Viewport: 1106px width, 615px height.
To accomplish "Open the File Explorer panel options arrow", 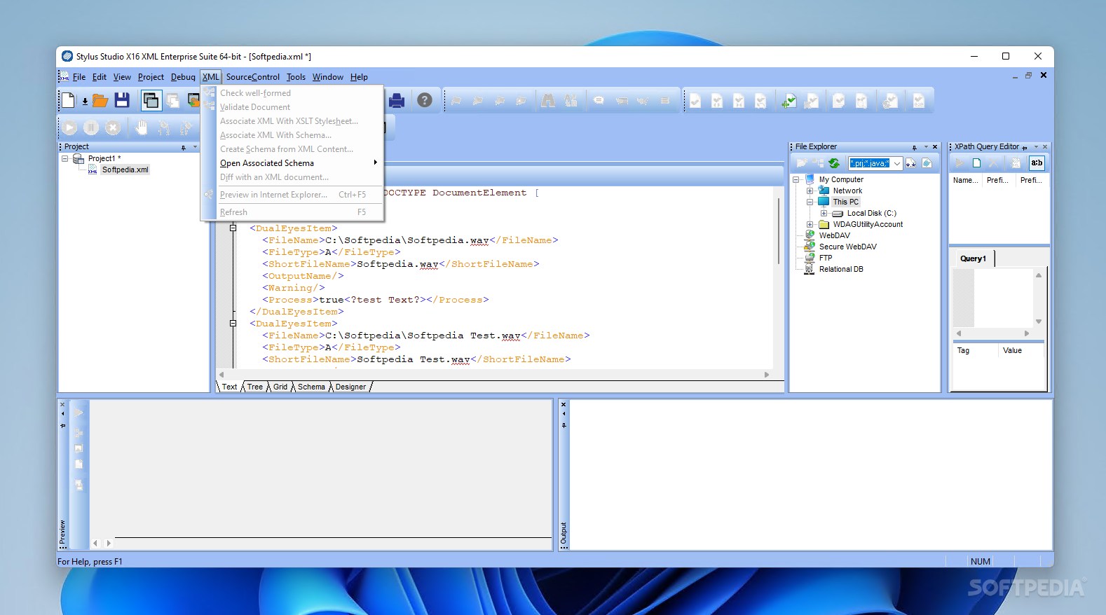I will (x=926, y=147).
